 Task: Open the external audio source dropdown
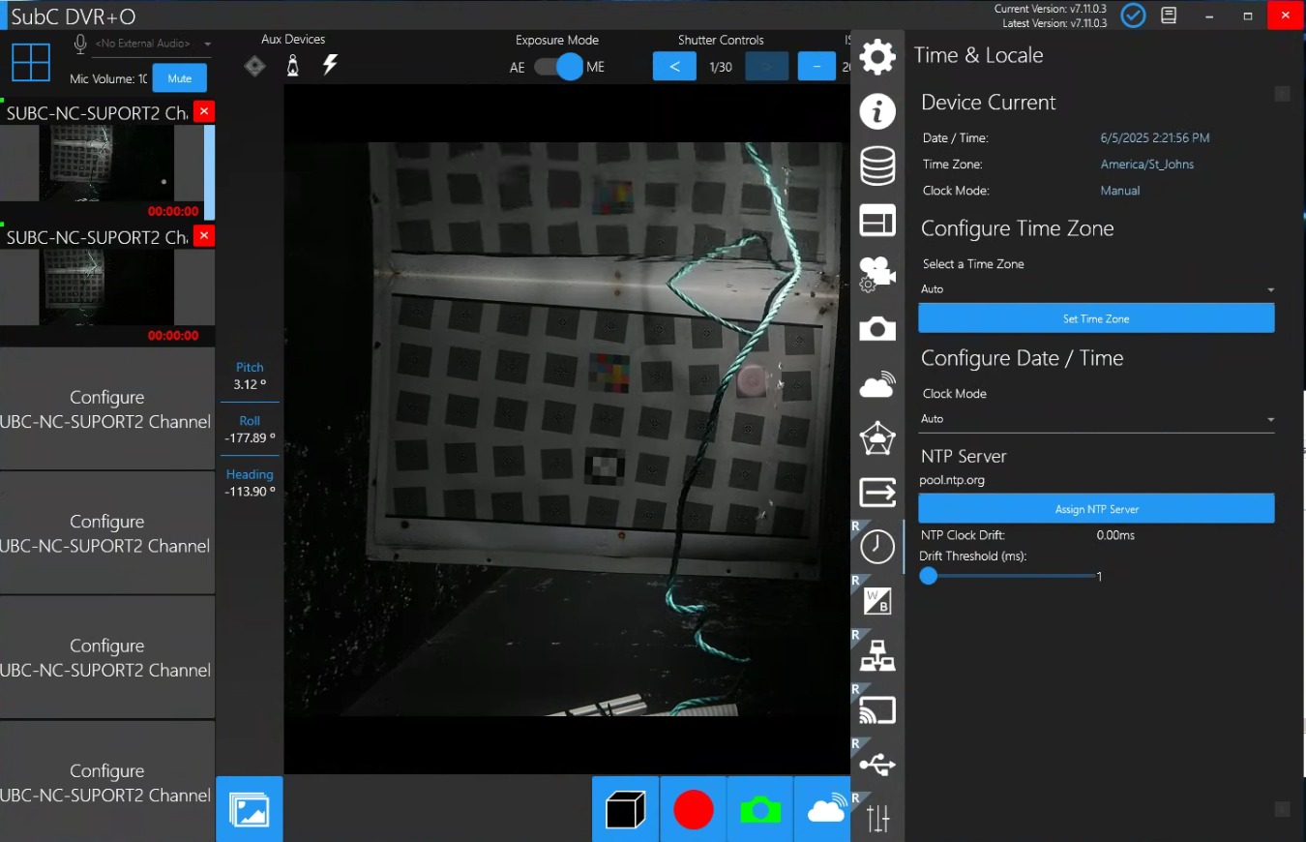click(x=152, y=45)
